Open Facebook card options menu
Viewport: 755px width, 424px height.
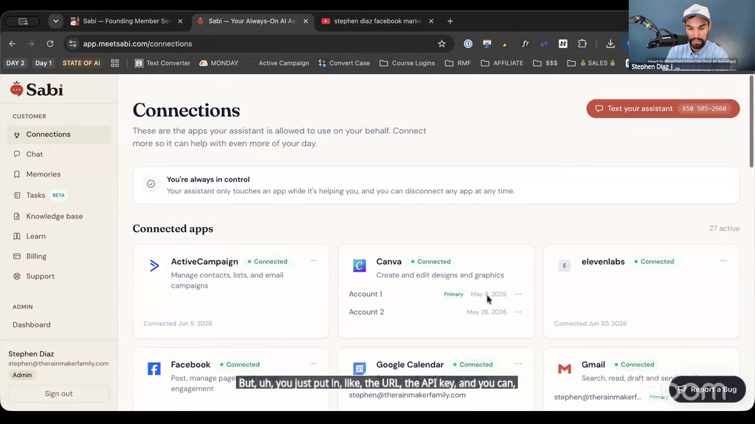click(x=313, y=364)
